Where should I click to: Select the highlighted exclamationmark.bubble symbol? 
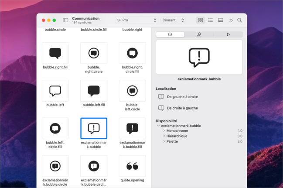94,128
